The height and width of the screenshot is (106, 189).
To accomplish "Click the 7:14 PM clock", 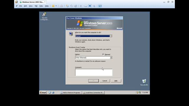I will coord(145,93).
